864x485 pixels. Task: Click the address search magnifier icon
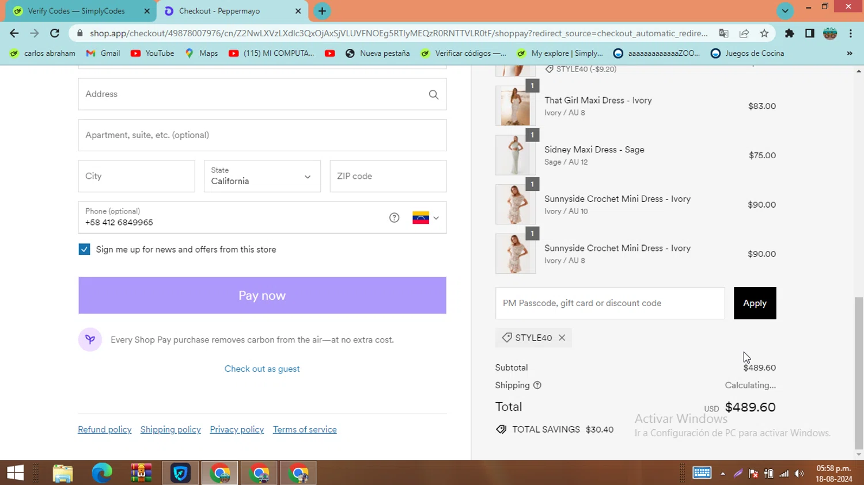pos(434,94)
